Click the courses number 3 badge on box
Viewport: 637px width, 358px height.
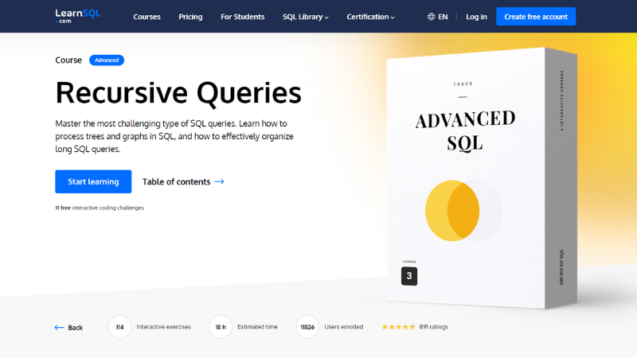(x=409, y=276)
